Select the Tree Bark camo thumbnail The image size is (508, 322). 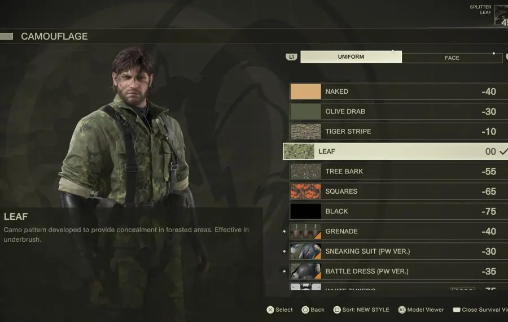[305, 172]
